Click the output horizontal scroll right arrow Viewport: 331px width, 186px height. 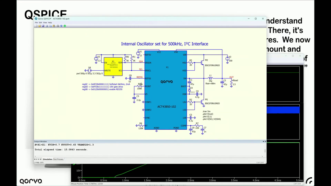[262, 157]
